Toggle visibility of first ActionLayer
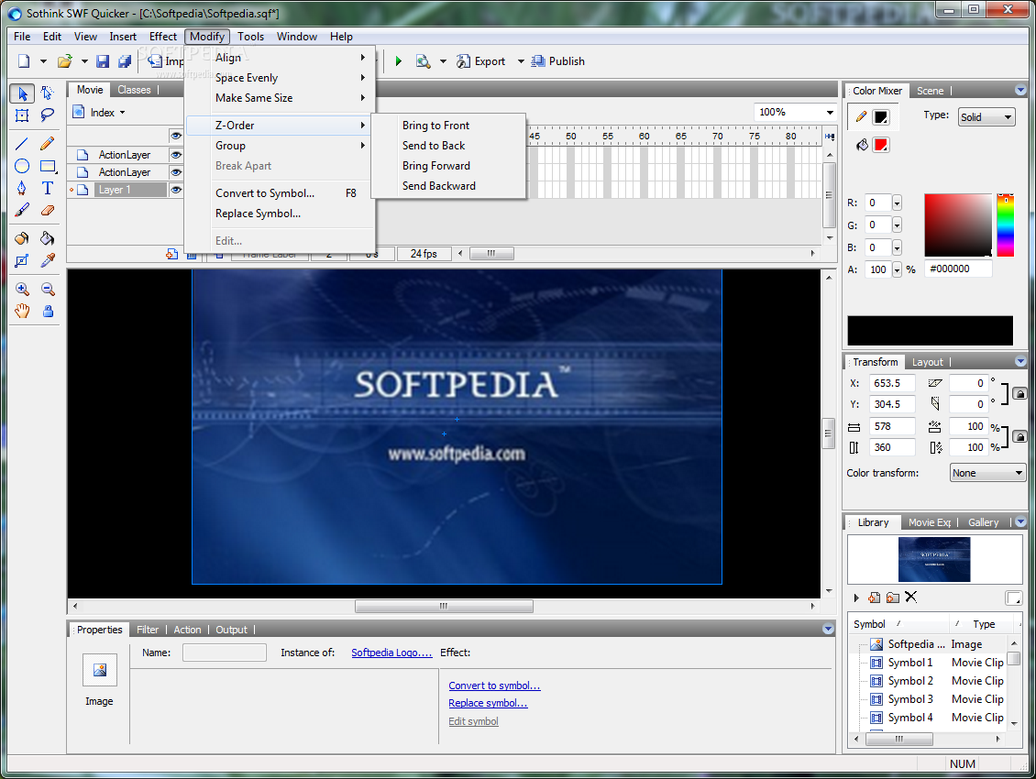Image resolution: width=1036 pixels, height=779 pixels. (x=176, y=155)
